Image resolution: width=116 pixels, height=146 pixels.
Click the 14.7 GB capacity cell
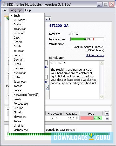[x=72, y=118]
